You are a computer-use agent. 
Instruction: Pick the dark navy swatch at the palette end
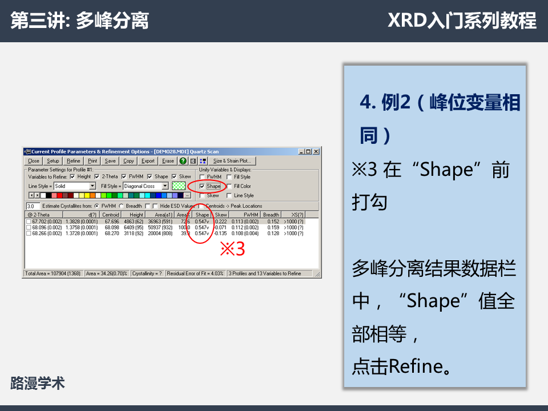click(181, 195)
